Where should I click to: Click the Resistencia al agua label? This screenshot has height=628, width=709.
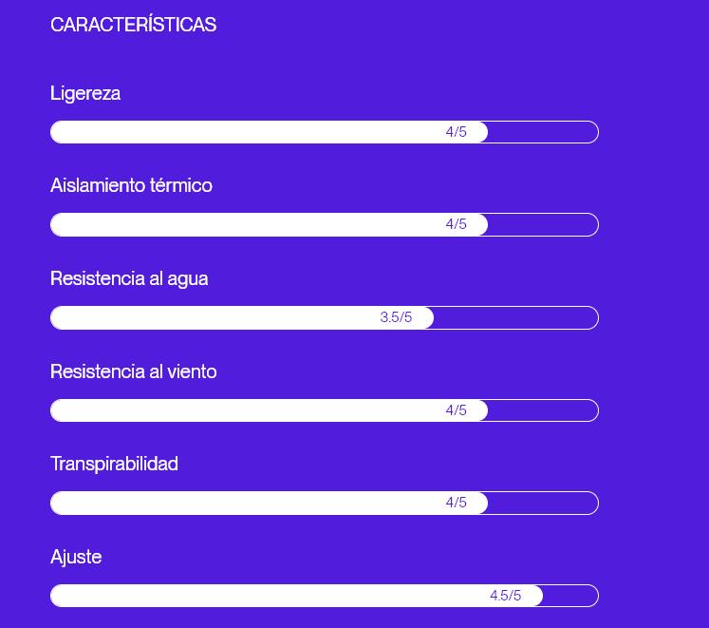coord(129,278)
